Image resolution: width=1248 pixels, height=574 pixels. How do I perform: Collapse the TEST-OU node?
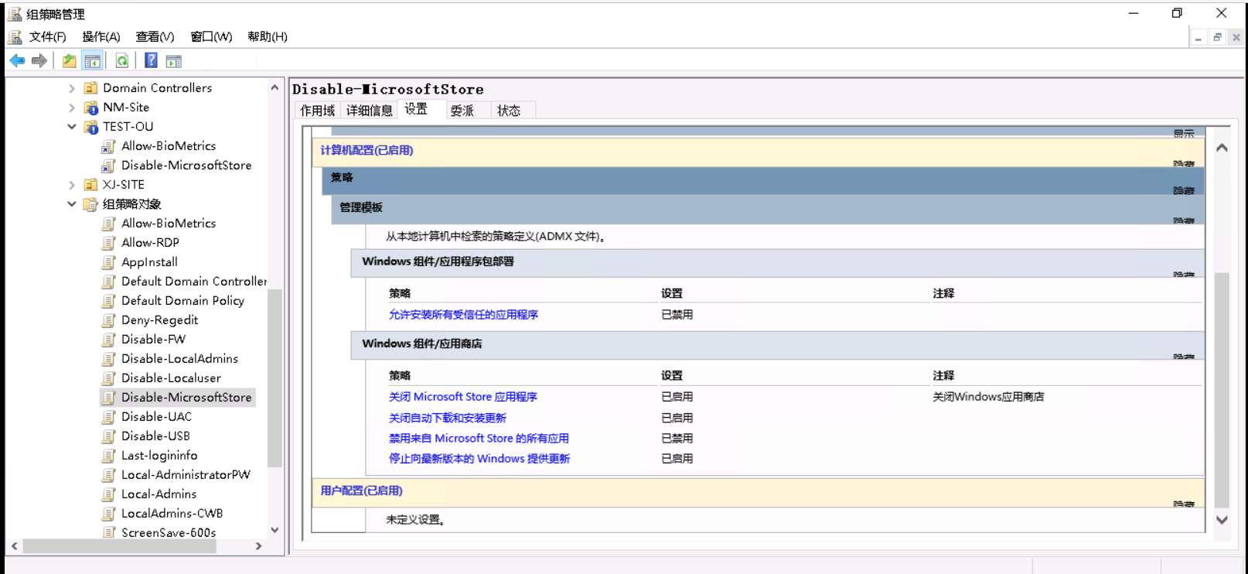pos(72,127)
